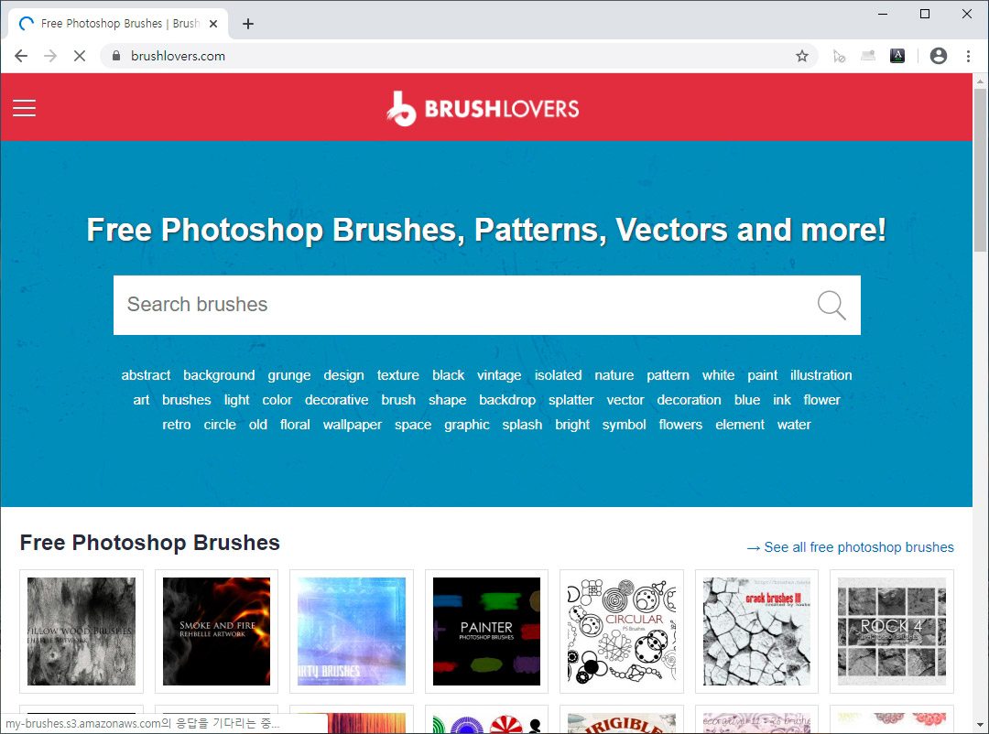Open the Willow Wood Brushes thumbnail
Viewport: 989px width, 734px height.
[x=82, y=631]
